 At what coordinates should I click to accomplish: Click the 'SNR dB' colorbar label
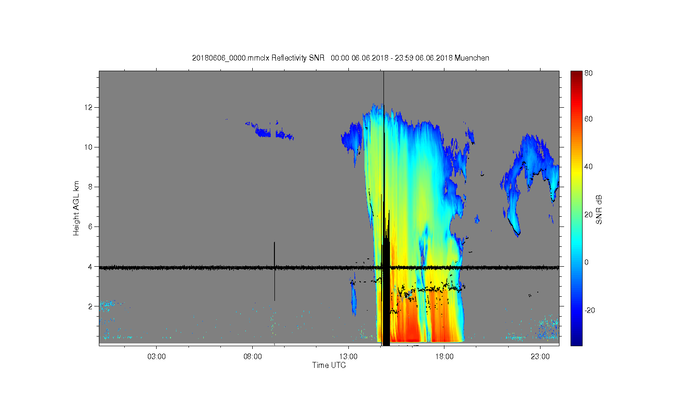click(599, 210)
